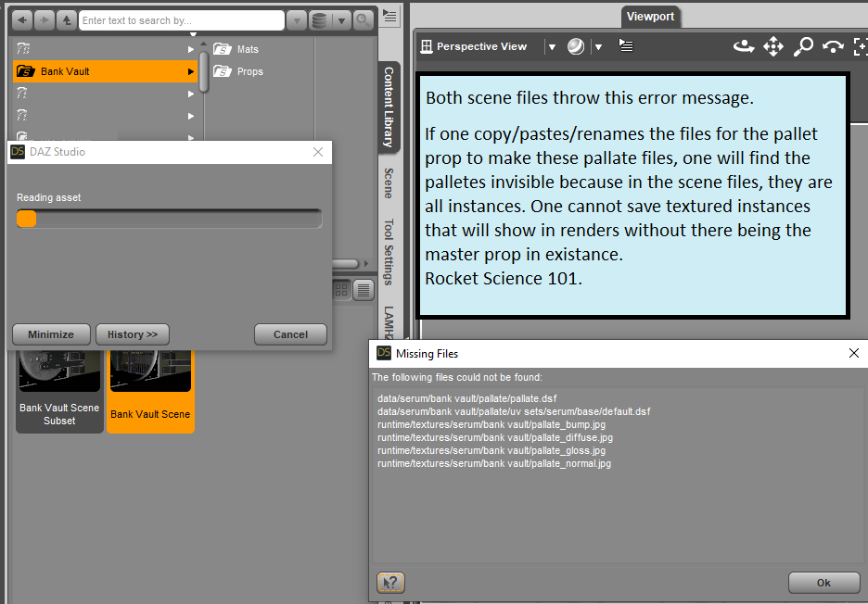Close the Missing Files dialog
This screenshot has width=868, height=604.
[853, 353]
